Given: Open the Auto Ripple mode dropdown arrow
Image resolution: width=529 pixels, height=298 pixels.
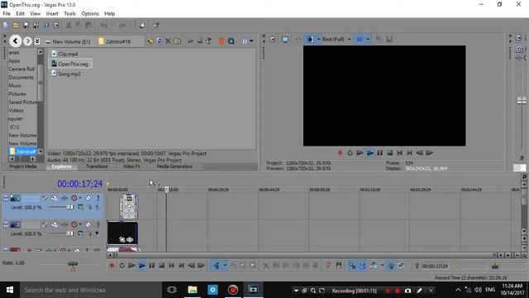Looking at the screenshot, I should coord(382,266).
